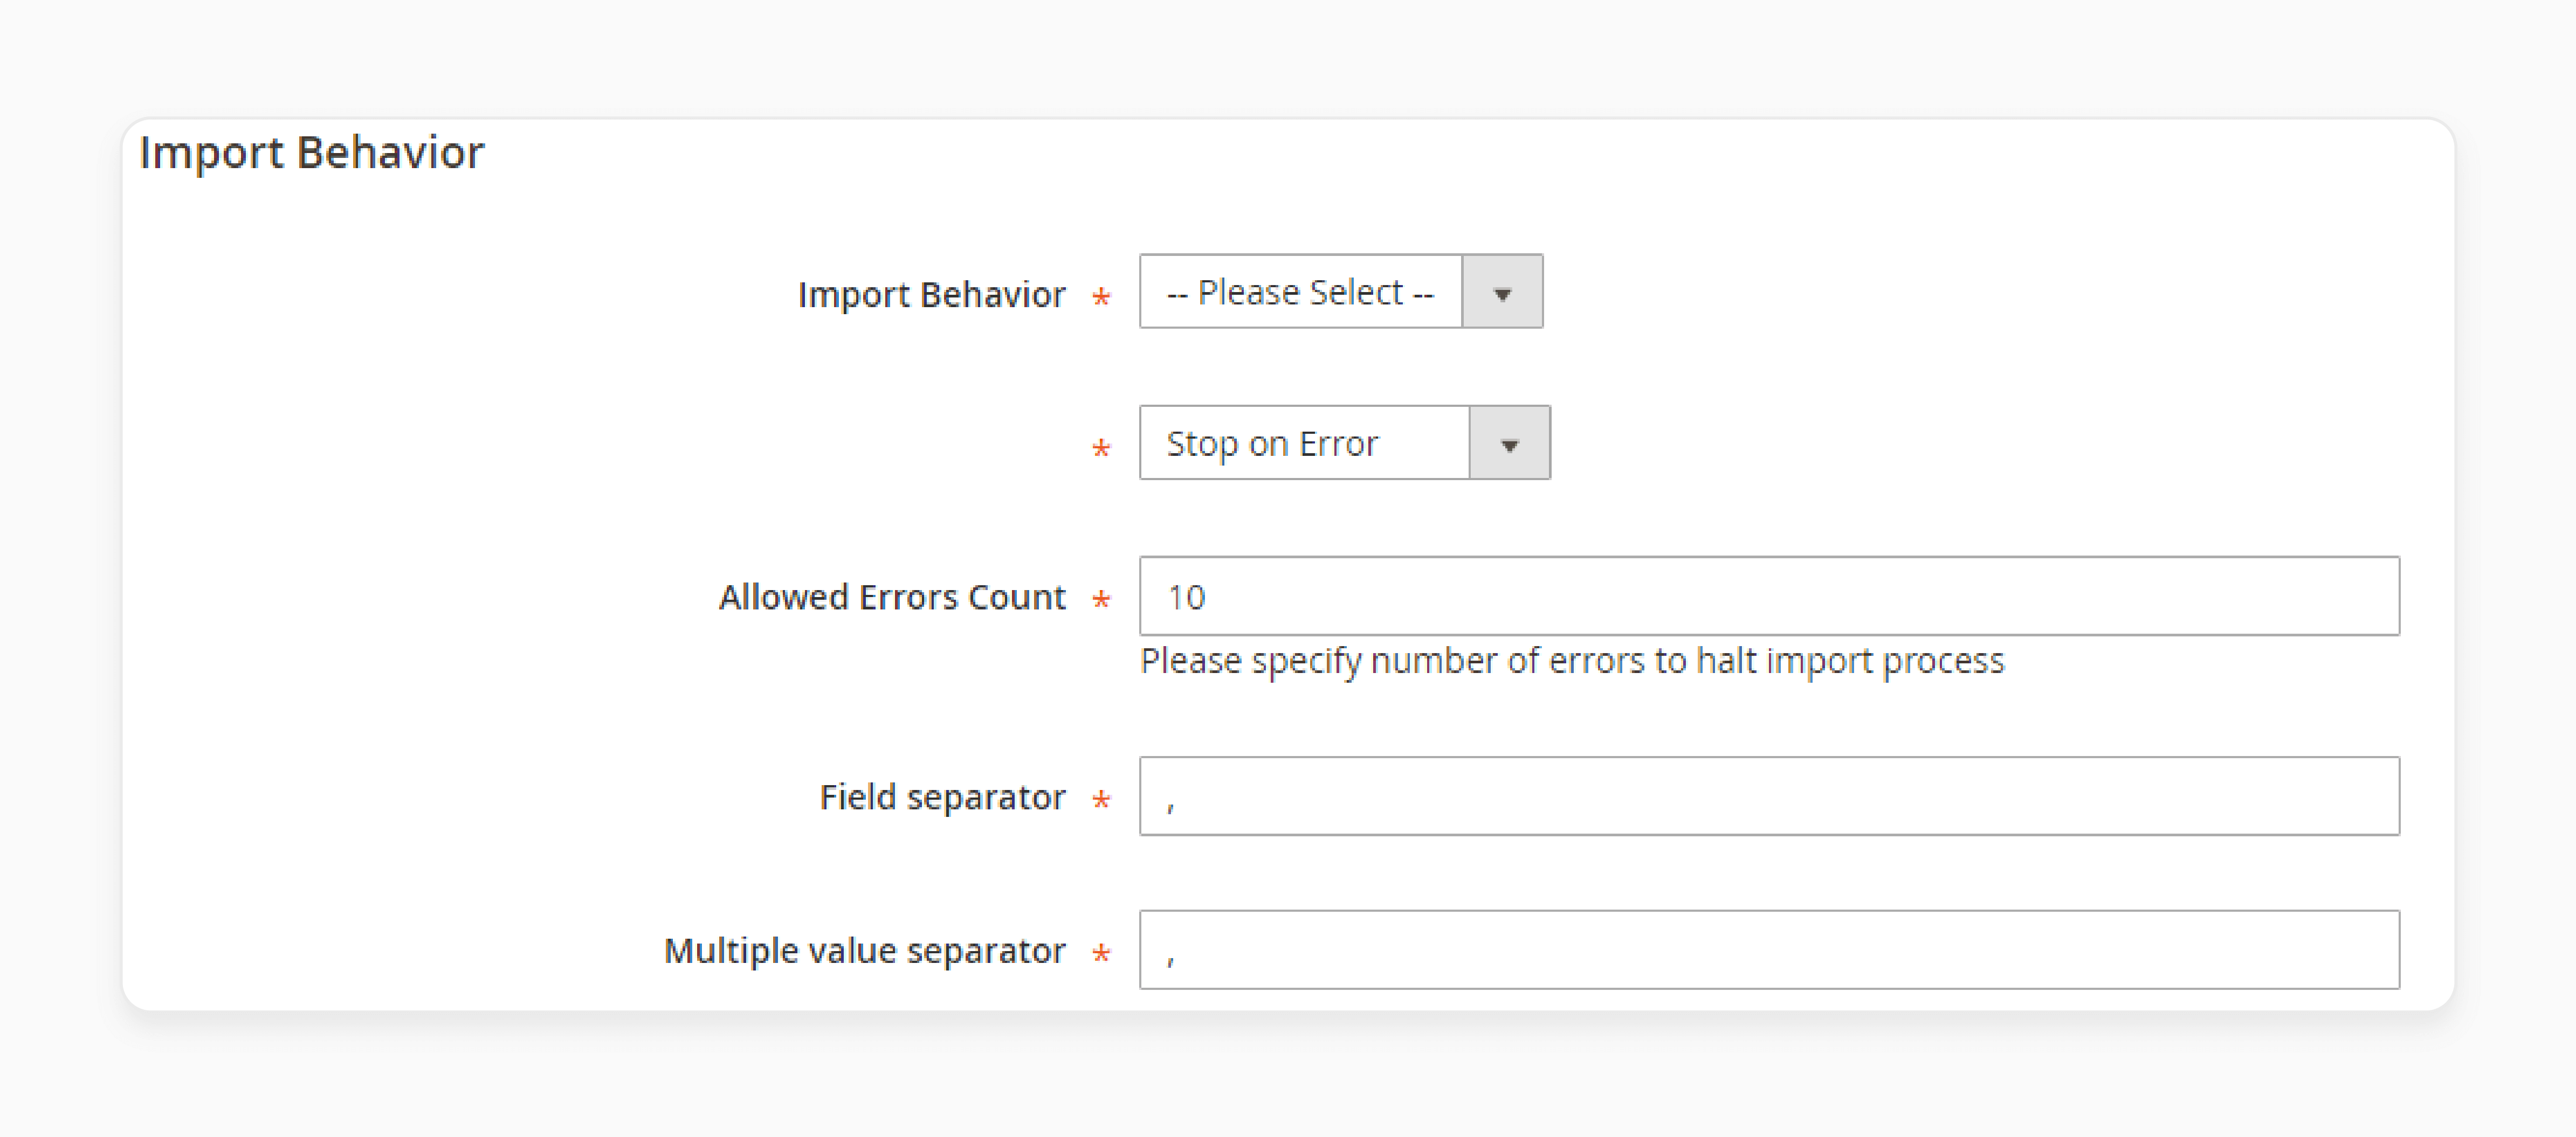This screenshot has width=2576, height=1137.
Task: Click the Field separator input
Action: click(x=1768, y=796)
